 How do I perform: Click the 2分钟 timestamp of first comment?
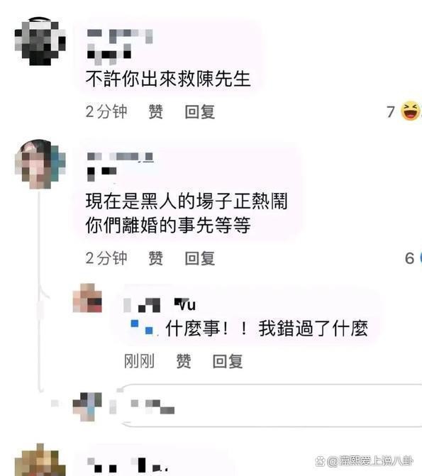[106, 111]
